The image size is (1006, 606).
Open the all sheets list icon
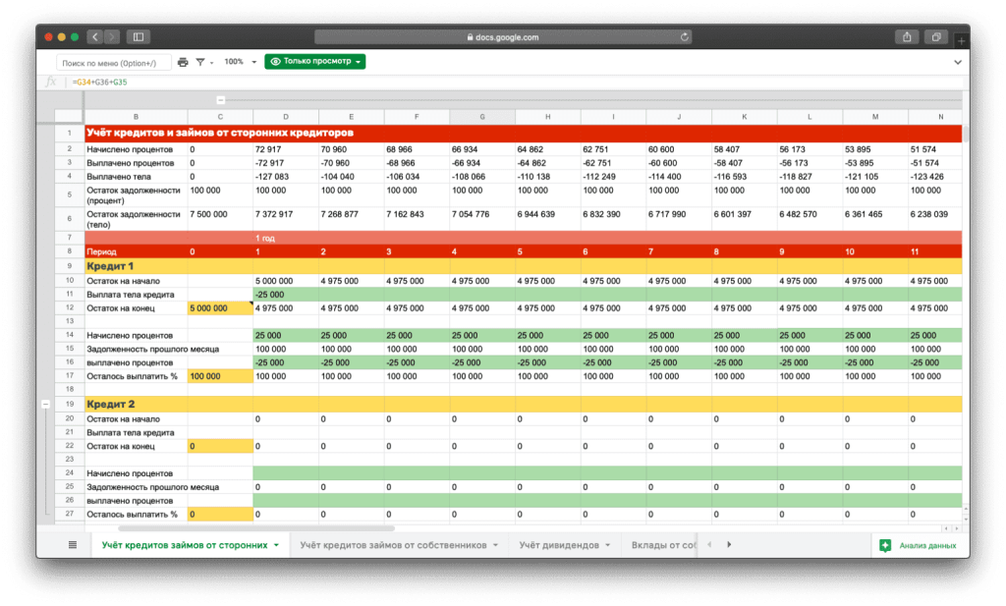[x=72, y=544]
